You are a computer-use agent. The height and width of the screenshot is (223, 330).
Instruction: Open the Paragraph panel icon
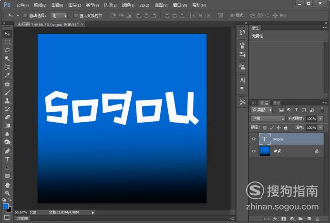[x=242, y=89]
